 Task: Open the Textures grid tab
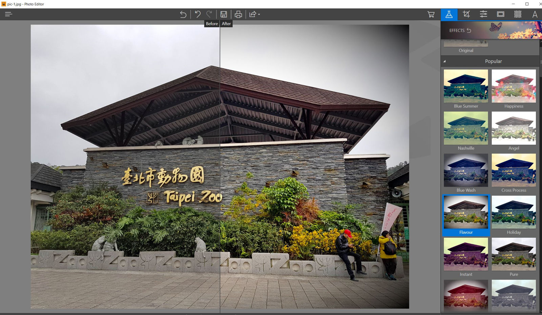518,14
